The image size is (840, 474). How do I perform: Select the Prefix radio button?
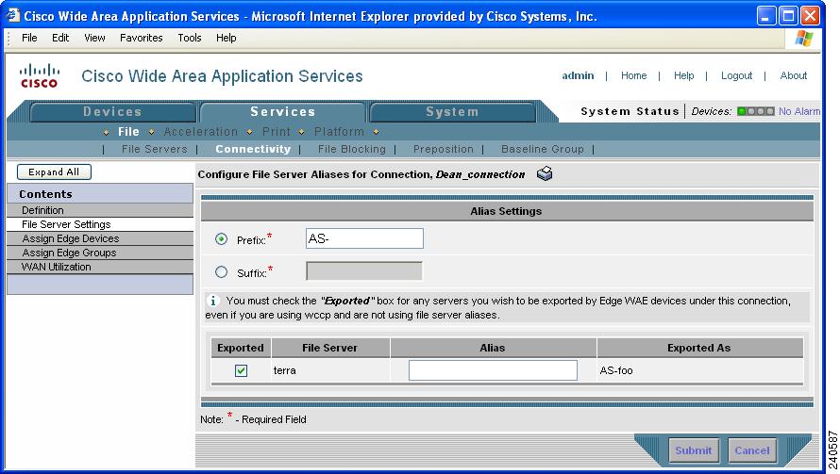point(221,239)
